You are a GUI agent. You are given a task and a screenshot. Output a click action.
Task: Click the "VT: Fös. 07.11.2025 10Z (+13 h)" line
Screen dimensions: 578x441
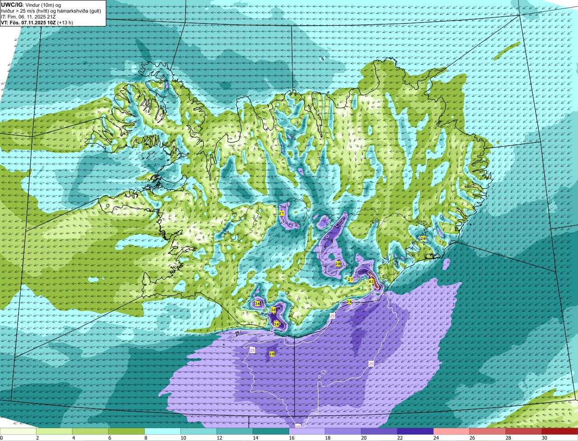pyautogui.click(x=37, y=23)
